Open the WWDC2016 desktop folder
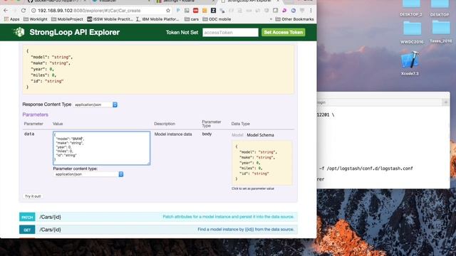The image size is (456, 256). 412,33
